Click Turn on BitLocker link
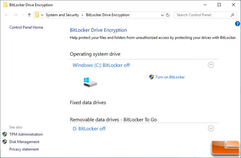The width and height of the screenshot is (241, 158). click(x=170, y=77)
